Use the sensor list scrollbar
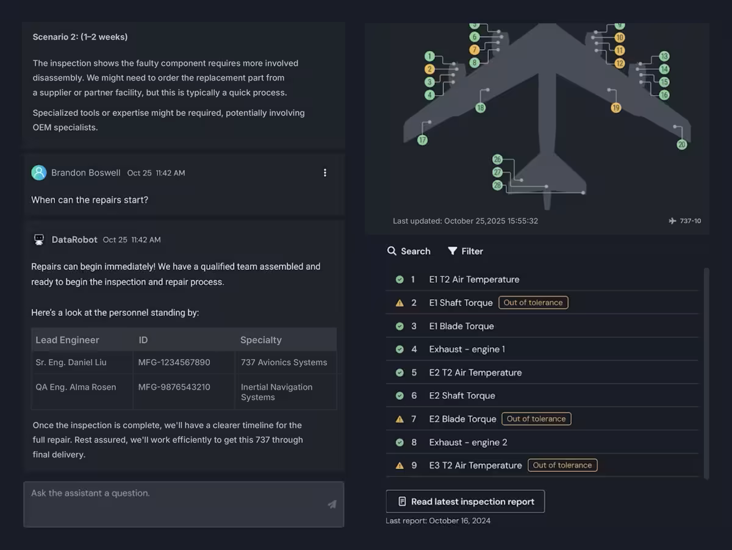Screen dimensions: 732x550 (x=707, y=373)
